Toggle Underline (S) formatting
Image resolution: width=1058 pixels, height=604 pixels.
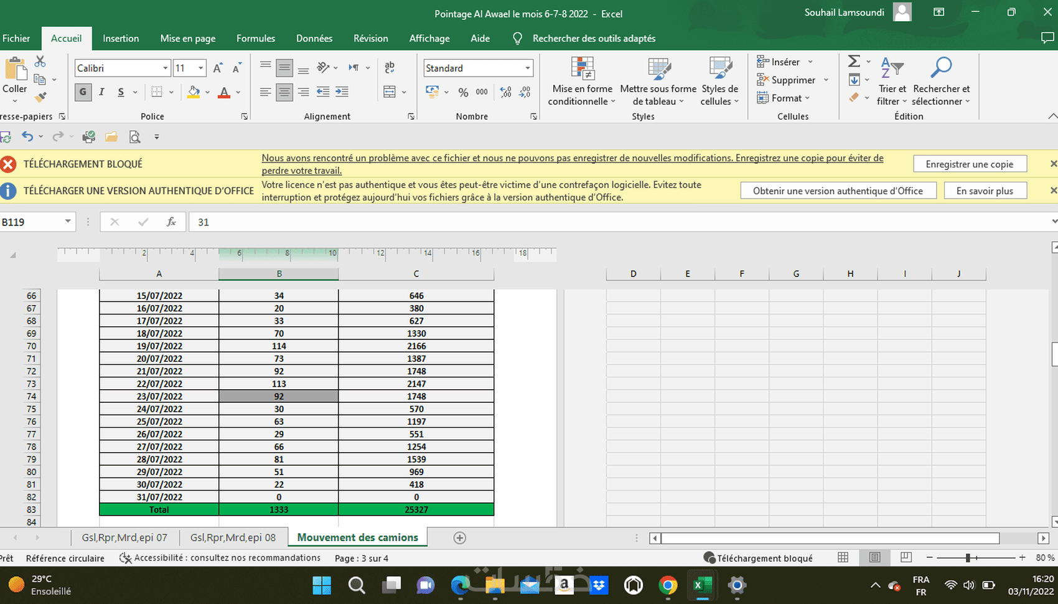[x=121, y=92]
